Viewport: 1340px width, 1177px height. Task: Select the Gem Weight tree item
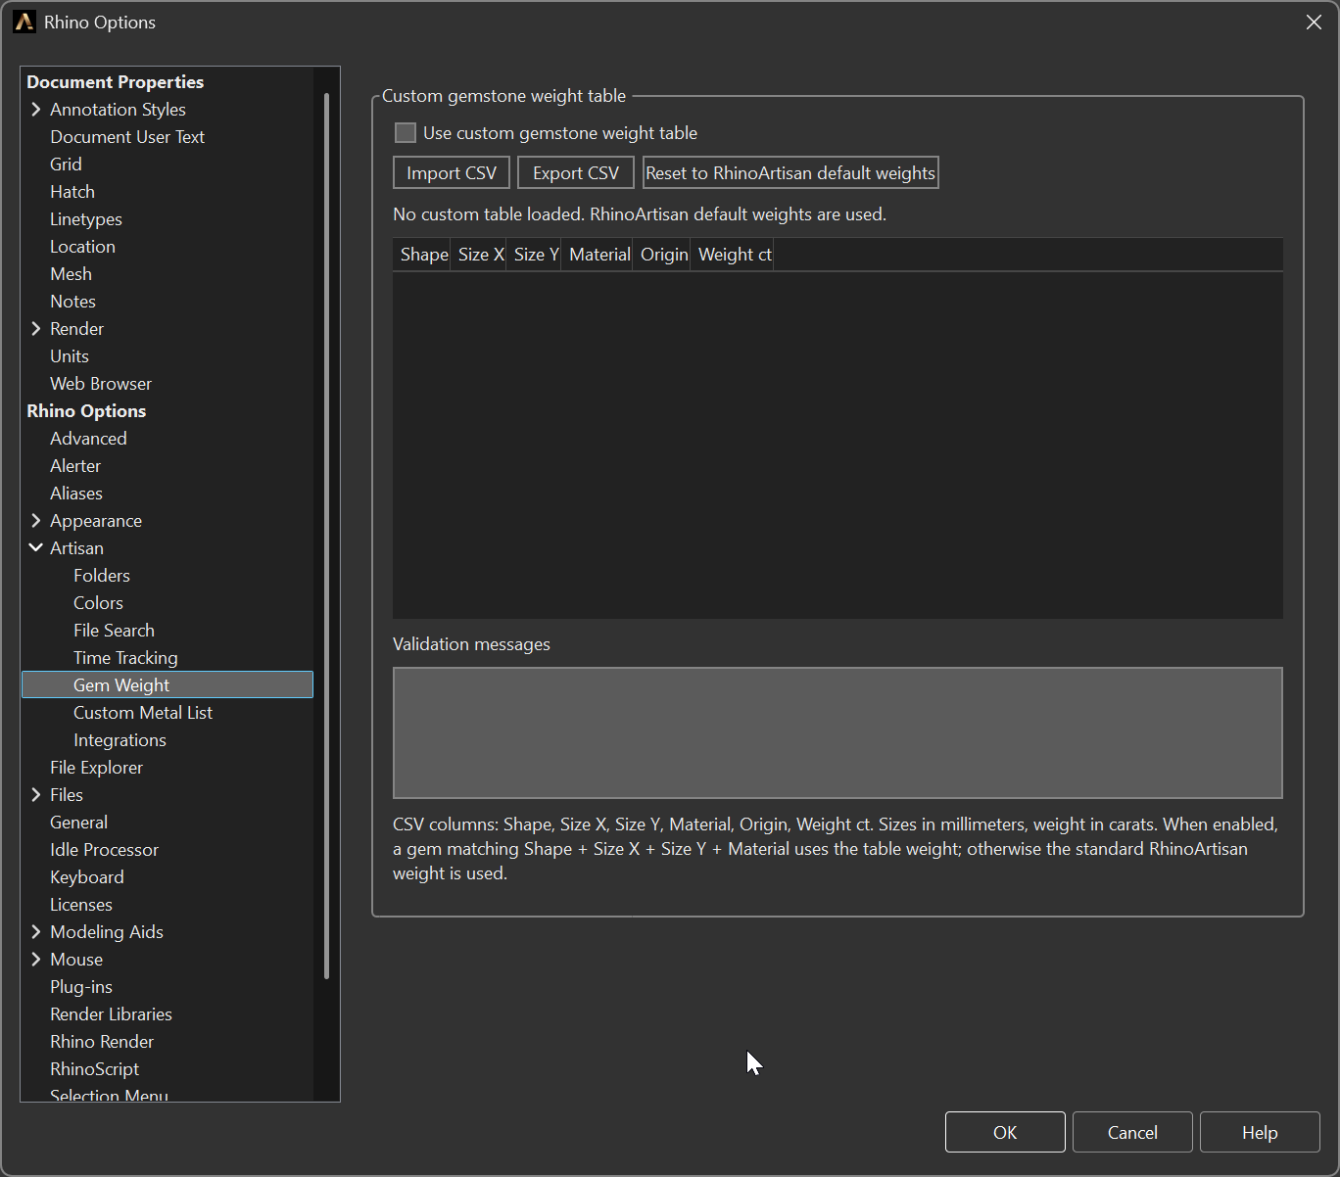[x=167, y=684]
